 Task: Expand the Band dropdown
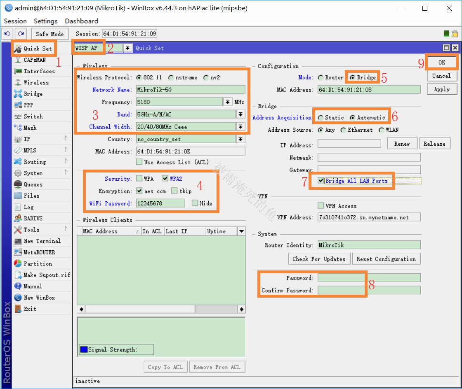[240, 114]
